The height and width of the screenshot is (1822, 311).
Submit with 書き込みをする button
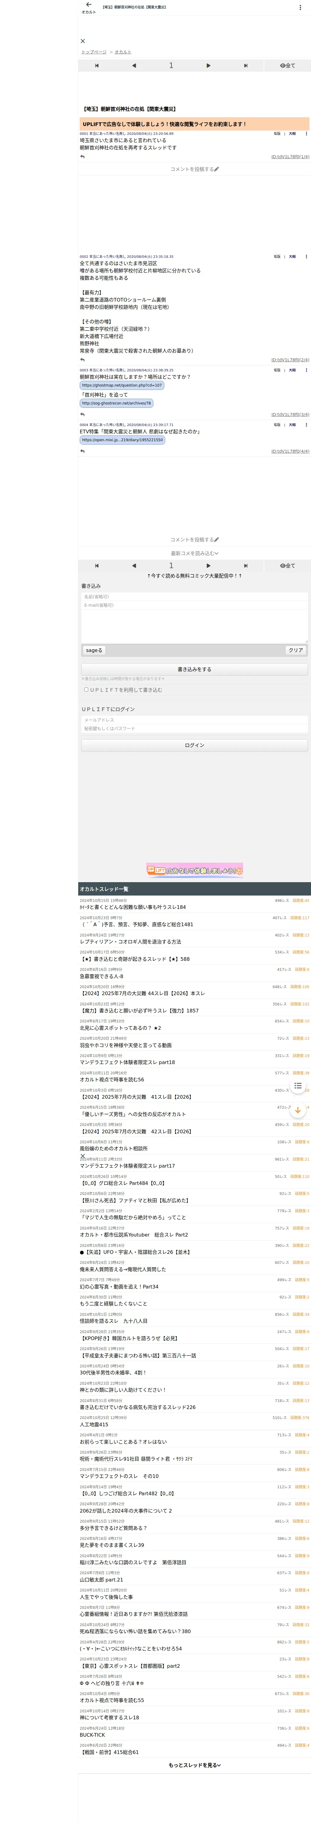point(194,669)
